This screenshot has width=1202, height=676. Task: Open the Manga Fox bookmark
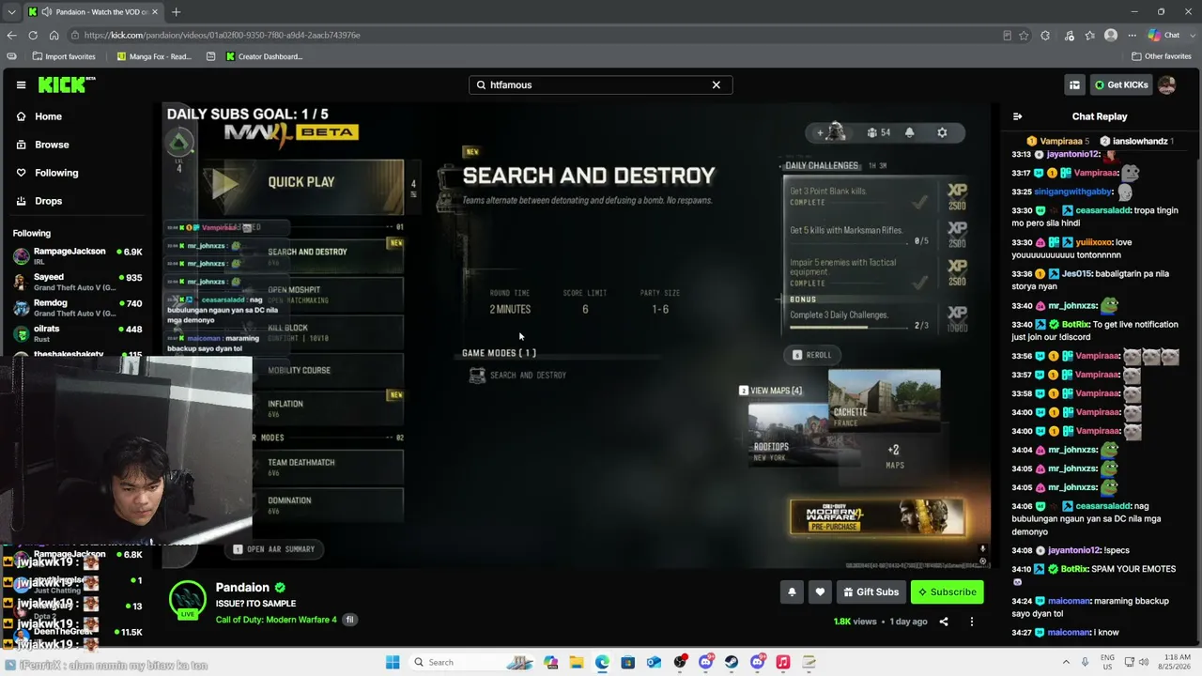pyautogui.click(x=154, y=56)
